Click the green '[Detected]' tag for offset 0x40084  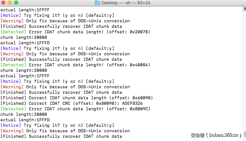(x=13, y=65)
